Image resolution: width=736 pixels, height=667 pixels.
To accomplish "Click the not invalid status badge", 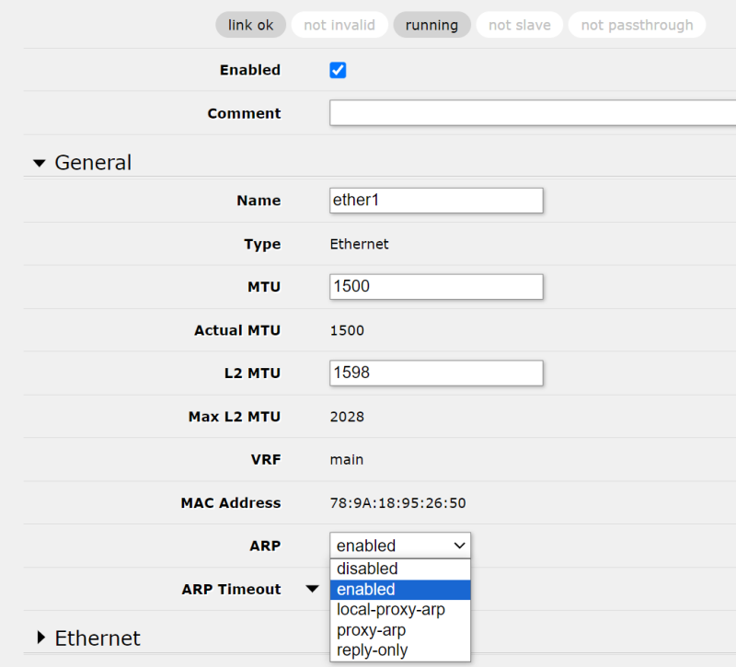I will pos(339,25).
